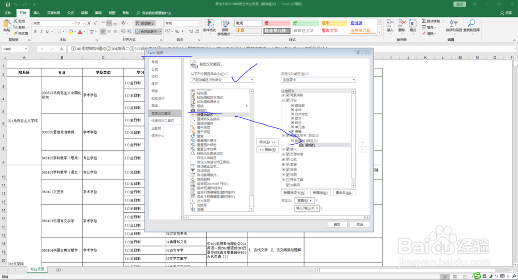
Task: Toggle the 插入 tab checkbox in list
Action: [x=287, y=149]
